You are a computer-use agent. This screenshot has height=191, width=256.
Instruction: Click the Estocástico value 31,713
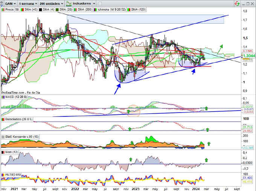tap(248, 127)
